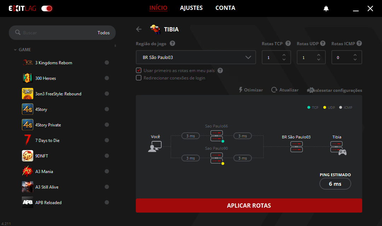Select the 4Story game icon
The image size is (382, 226).
click(28, 109)
